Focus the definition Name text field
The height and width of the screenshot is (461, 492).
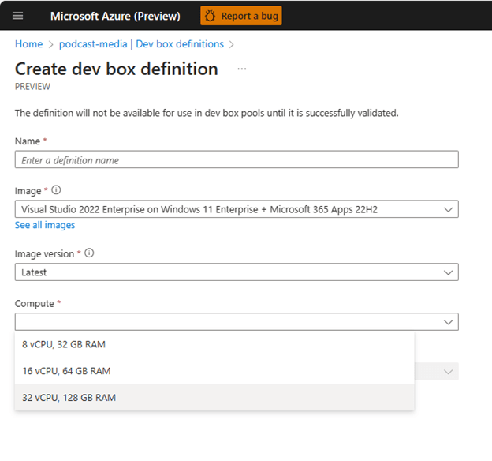(x=237, y=160)
